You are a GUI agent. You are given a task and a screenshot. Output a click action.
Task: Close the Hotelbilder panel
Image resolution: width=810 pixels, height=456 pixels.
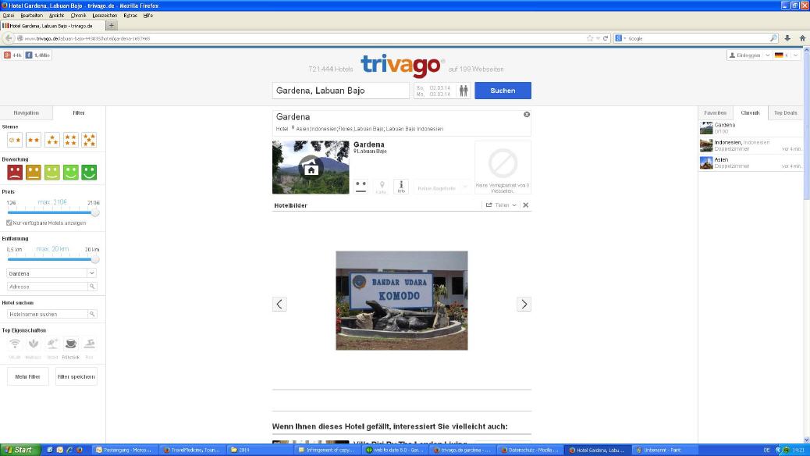click(525, 205)
